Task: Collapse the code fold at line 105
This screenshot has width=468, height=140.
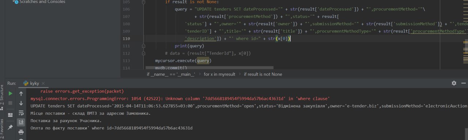Action: pyautogui.click(x=144, y=2)
